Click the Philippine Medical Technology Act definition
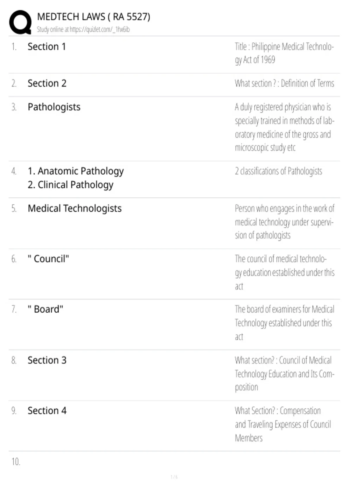This screenshot has width=348, height=493. pyautogui.click(x=284, y=53)
